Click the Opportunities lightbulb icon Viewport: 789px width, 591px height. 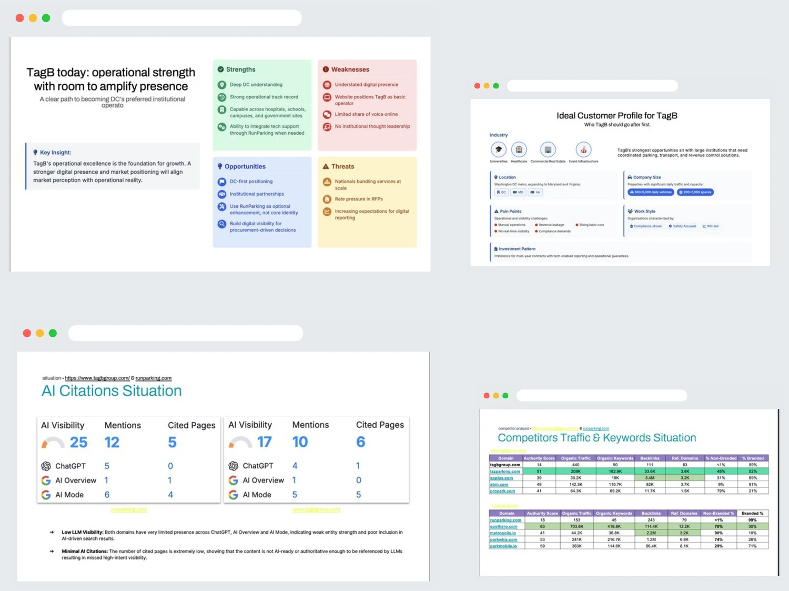220,166
